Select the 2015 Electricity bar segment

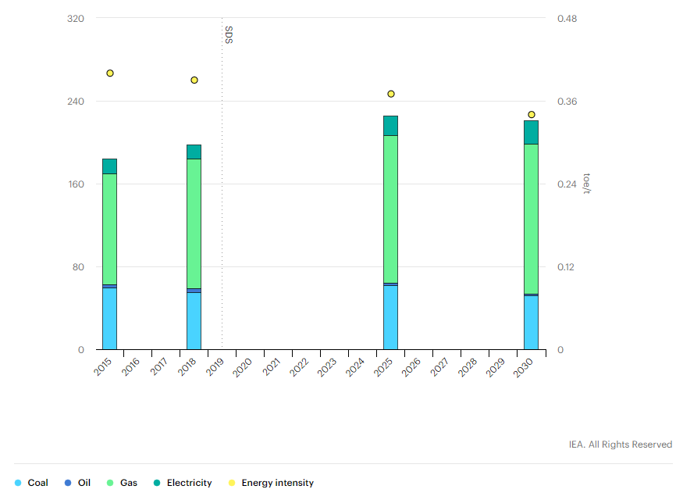[109, 166]
